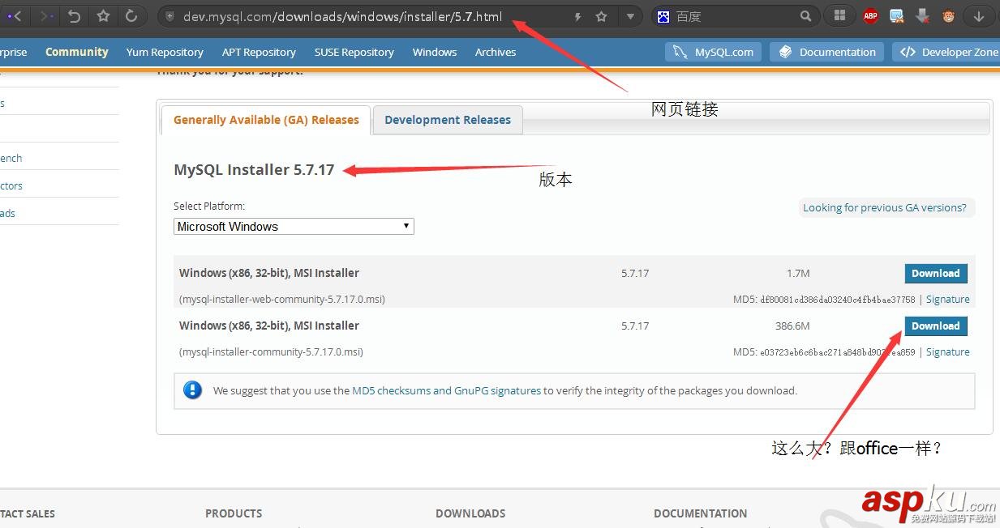Go to MySQL.com button

[x=714, y=52]
